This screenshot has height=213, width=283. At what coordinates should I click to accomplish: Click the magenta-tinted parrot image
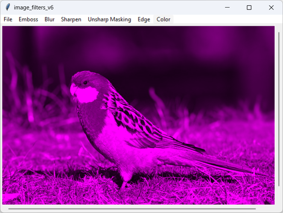click(x=138, y=115)
